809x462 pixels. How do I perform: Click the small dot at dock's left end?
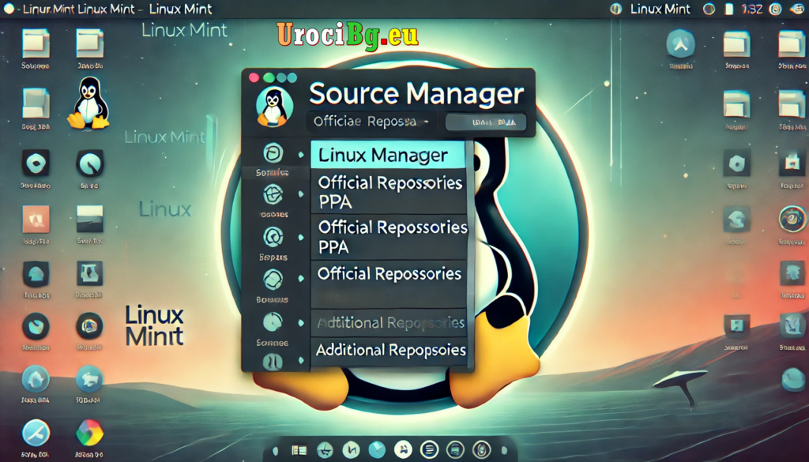(275, 451)
